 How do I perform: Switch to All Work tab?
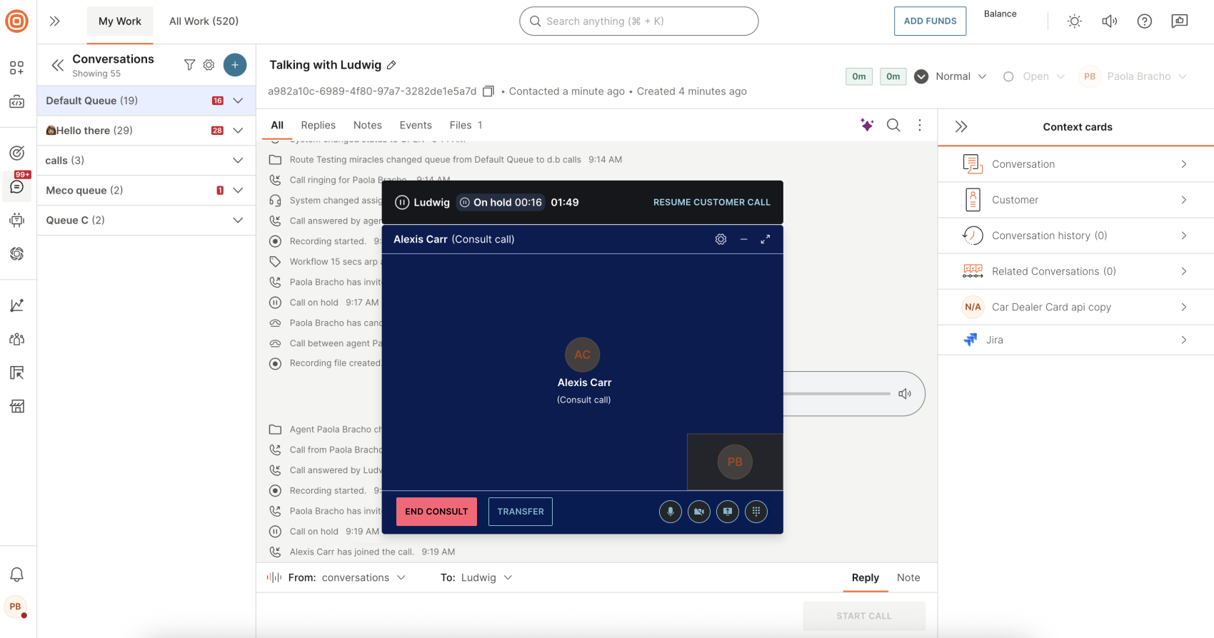pyautogui.click(x=204, y=21)
